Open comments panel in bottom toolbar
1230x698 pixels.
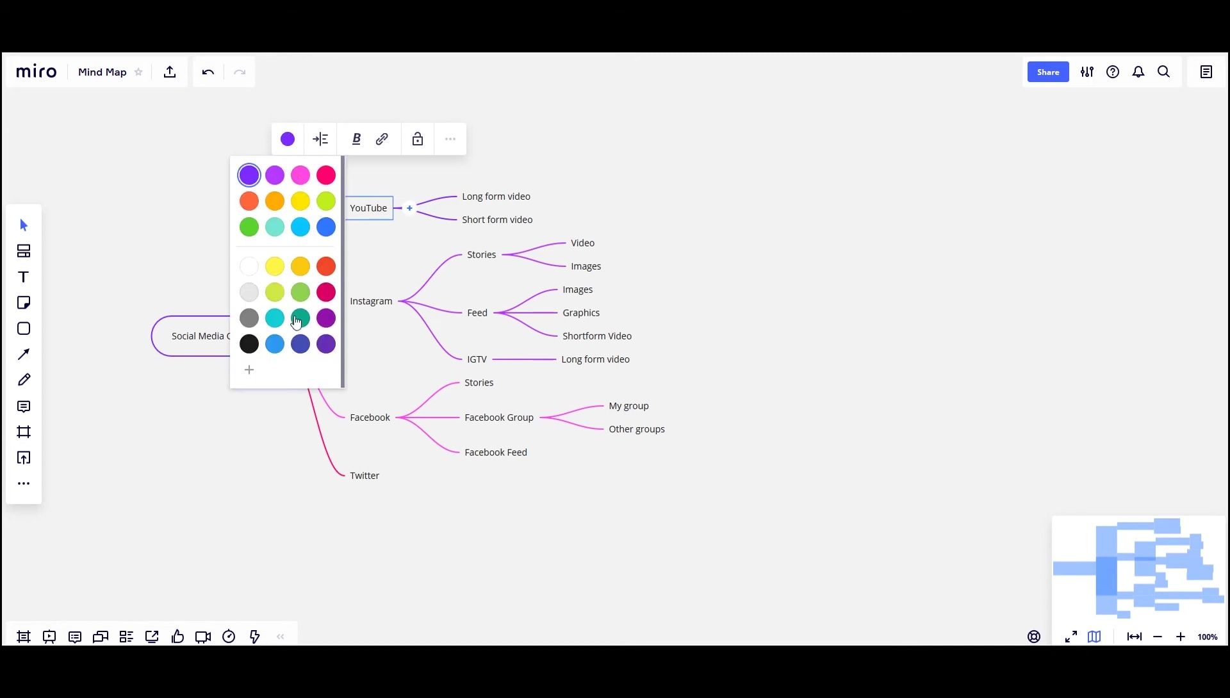tap(75, 637)
